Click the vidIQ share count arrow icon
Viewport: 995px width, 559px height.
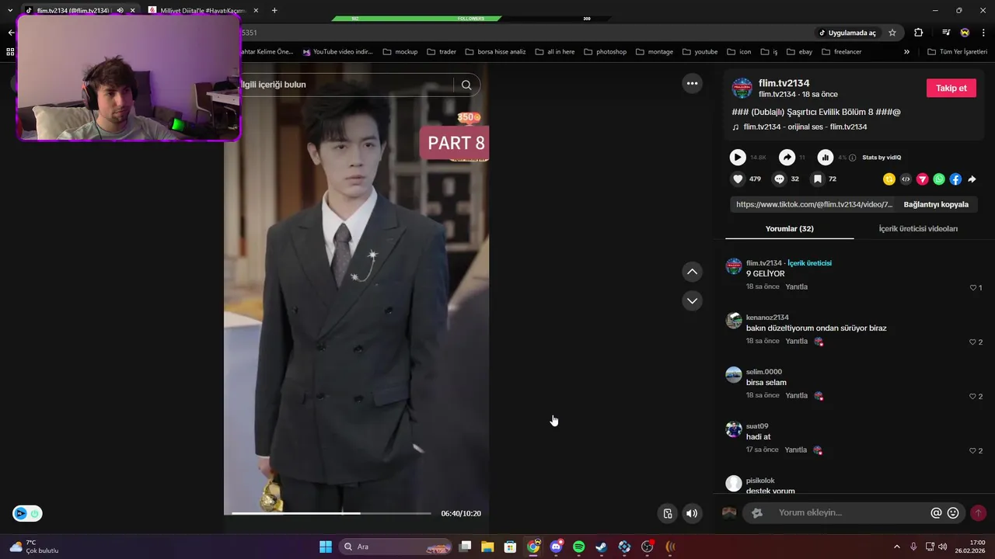click(x=787, y=158)
